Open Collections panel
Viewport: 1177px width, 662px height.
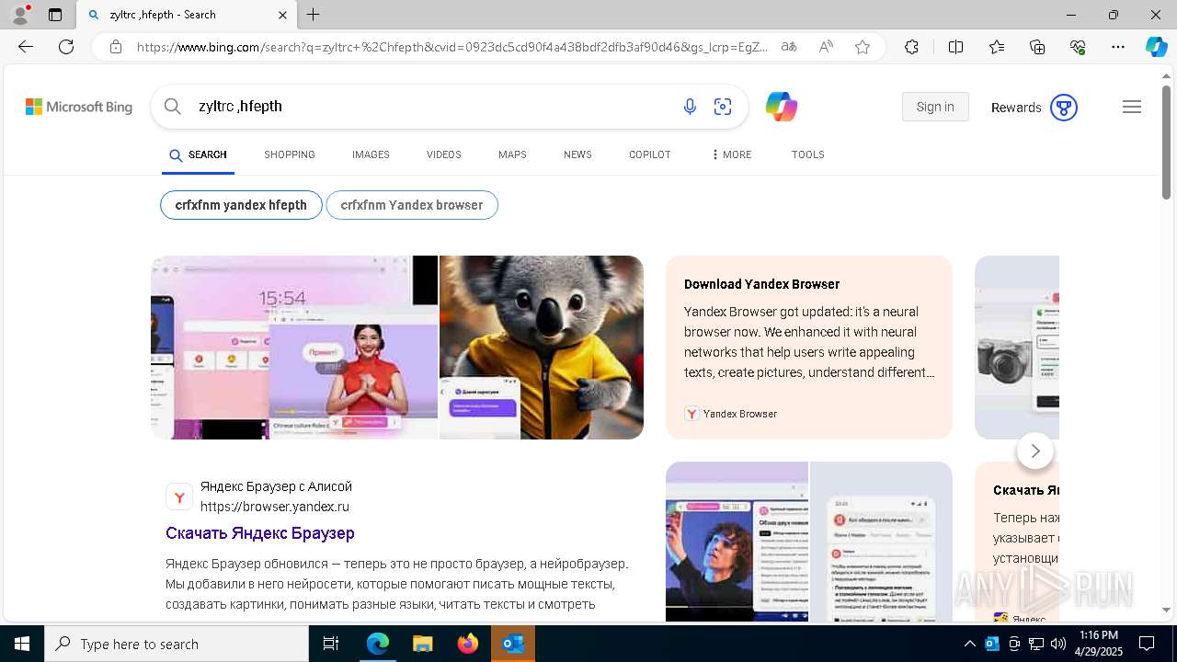(x=1037, y=47)
